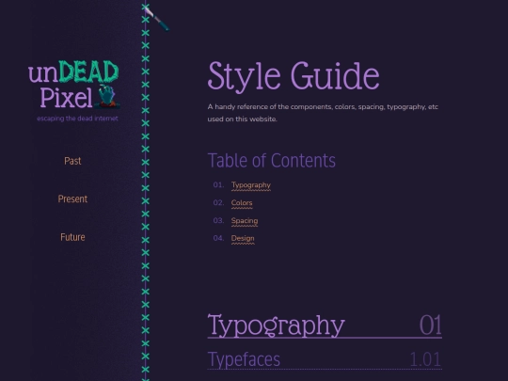
Task: Click the unDEAD Pixel site logo
Action: [x=74, y=85]
